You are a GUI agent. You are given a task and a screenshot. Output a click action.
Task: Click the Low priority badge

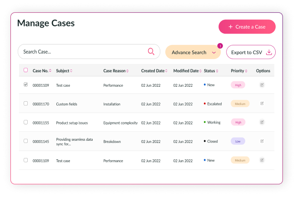point(238,141)
